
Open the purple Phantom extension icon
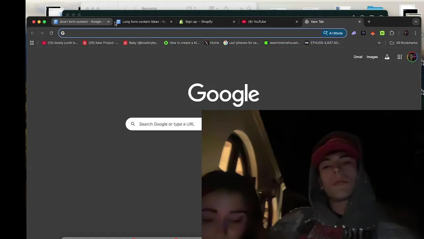pos(354,33)
